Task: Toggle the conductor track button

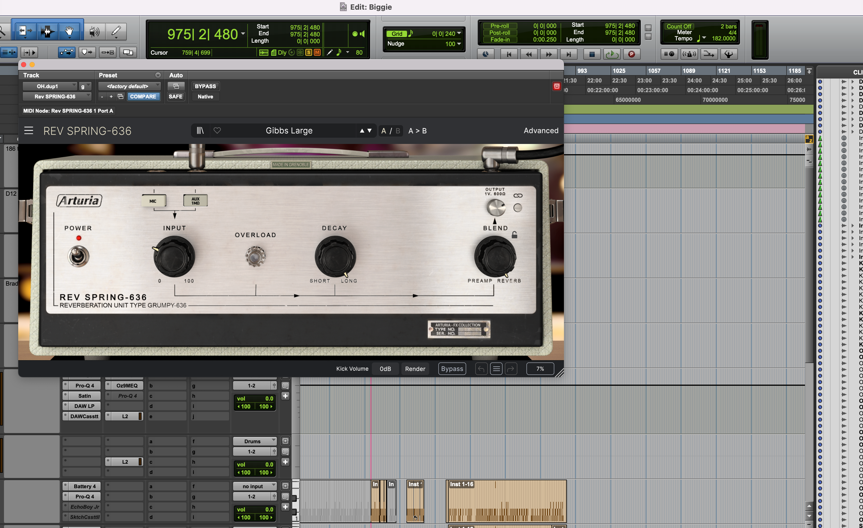Action: click(729, 54)
